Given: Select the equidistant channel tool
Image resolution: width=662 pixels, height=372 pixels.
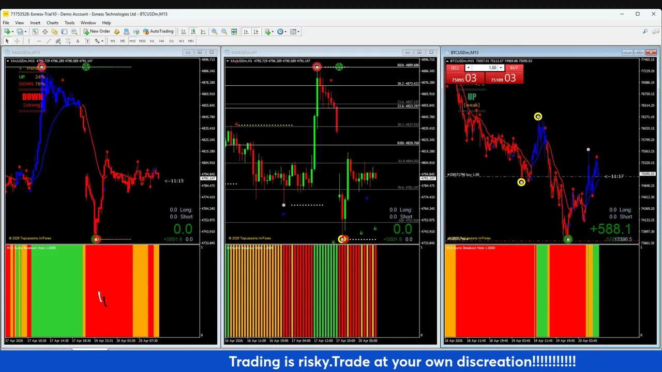Looking at the screenshot, I should click(58, 41).
